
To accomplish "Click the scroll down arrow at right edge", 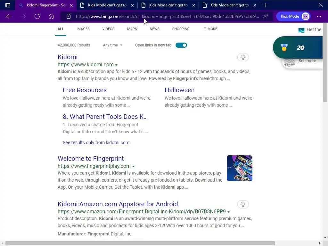I will pyautogui.click(x=325, y=238).
